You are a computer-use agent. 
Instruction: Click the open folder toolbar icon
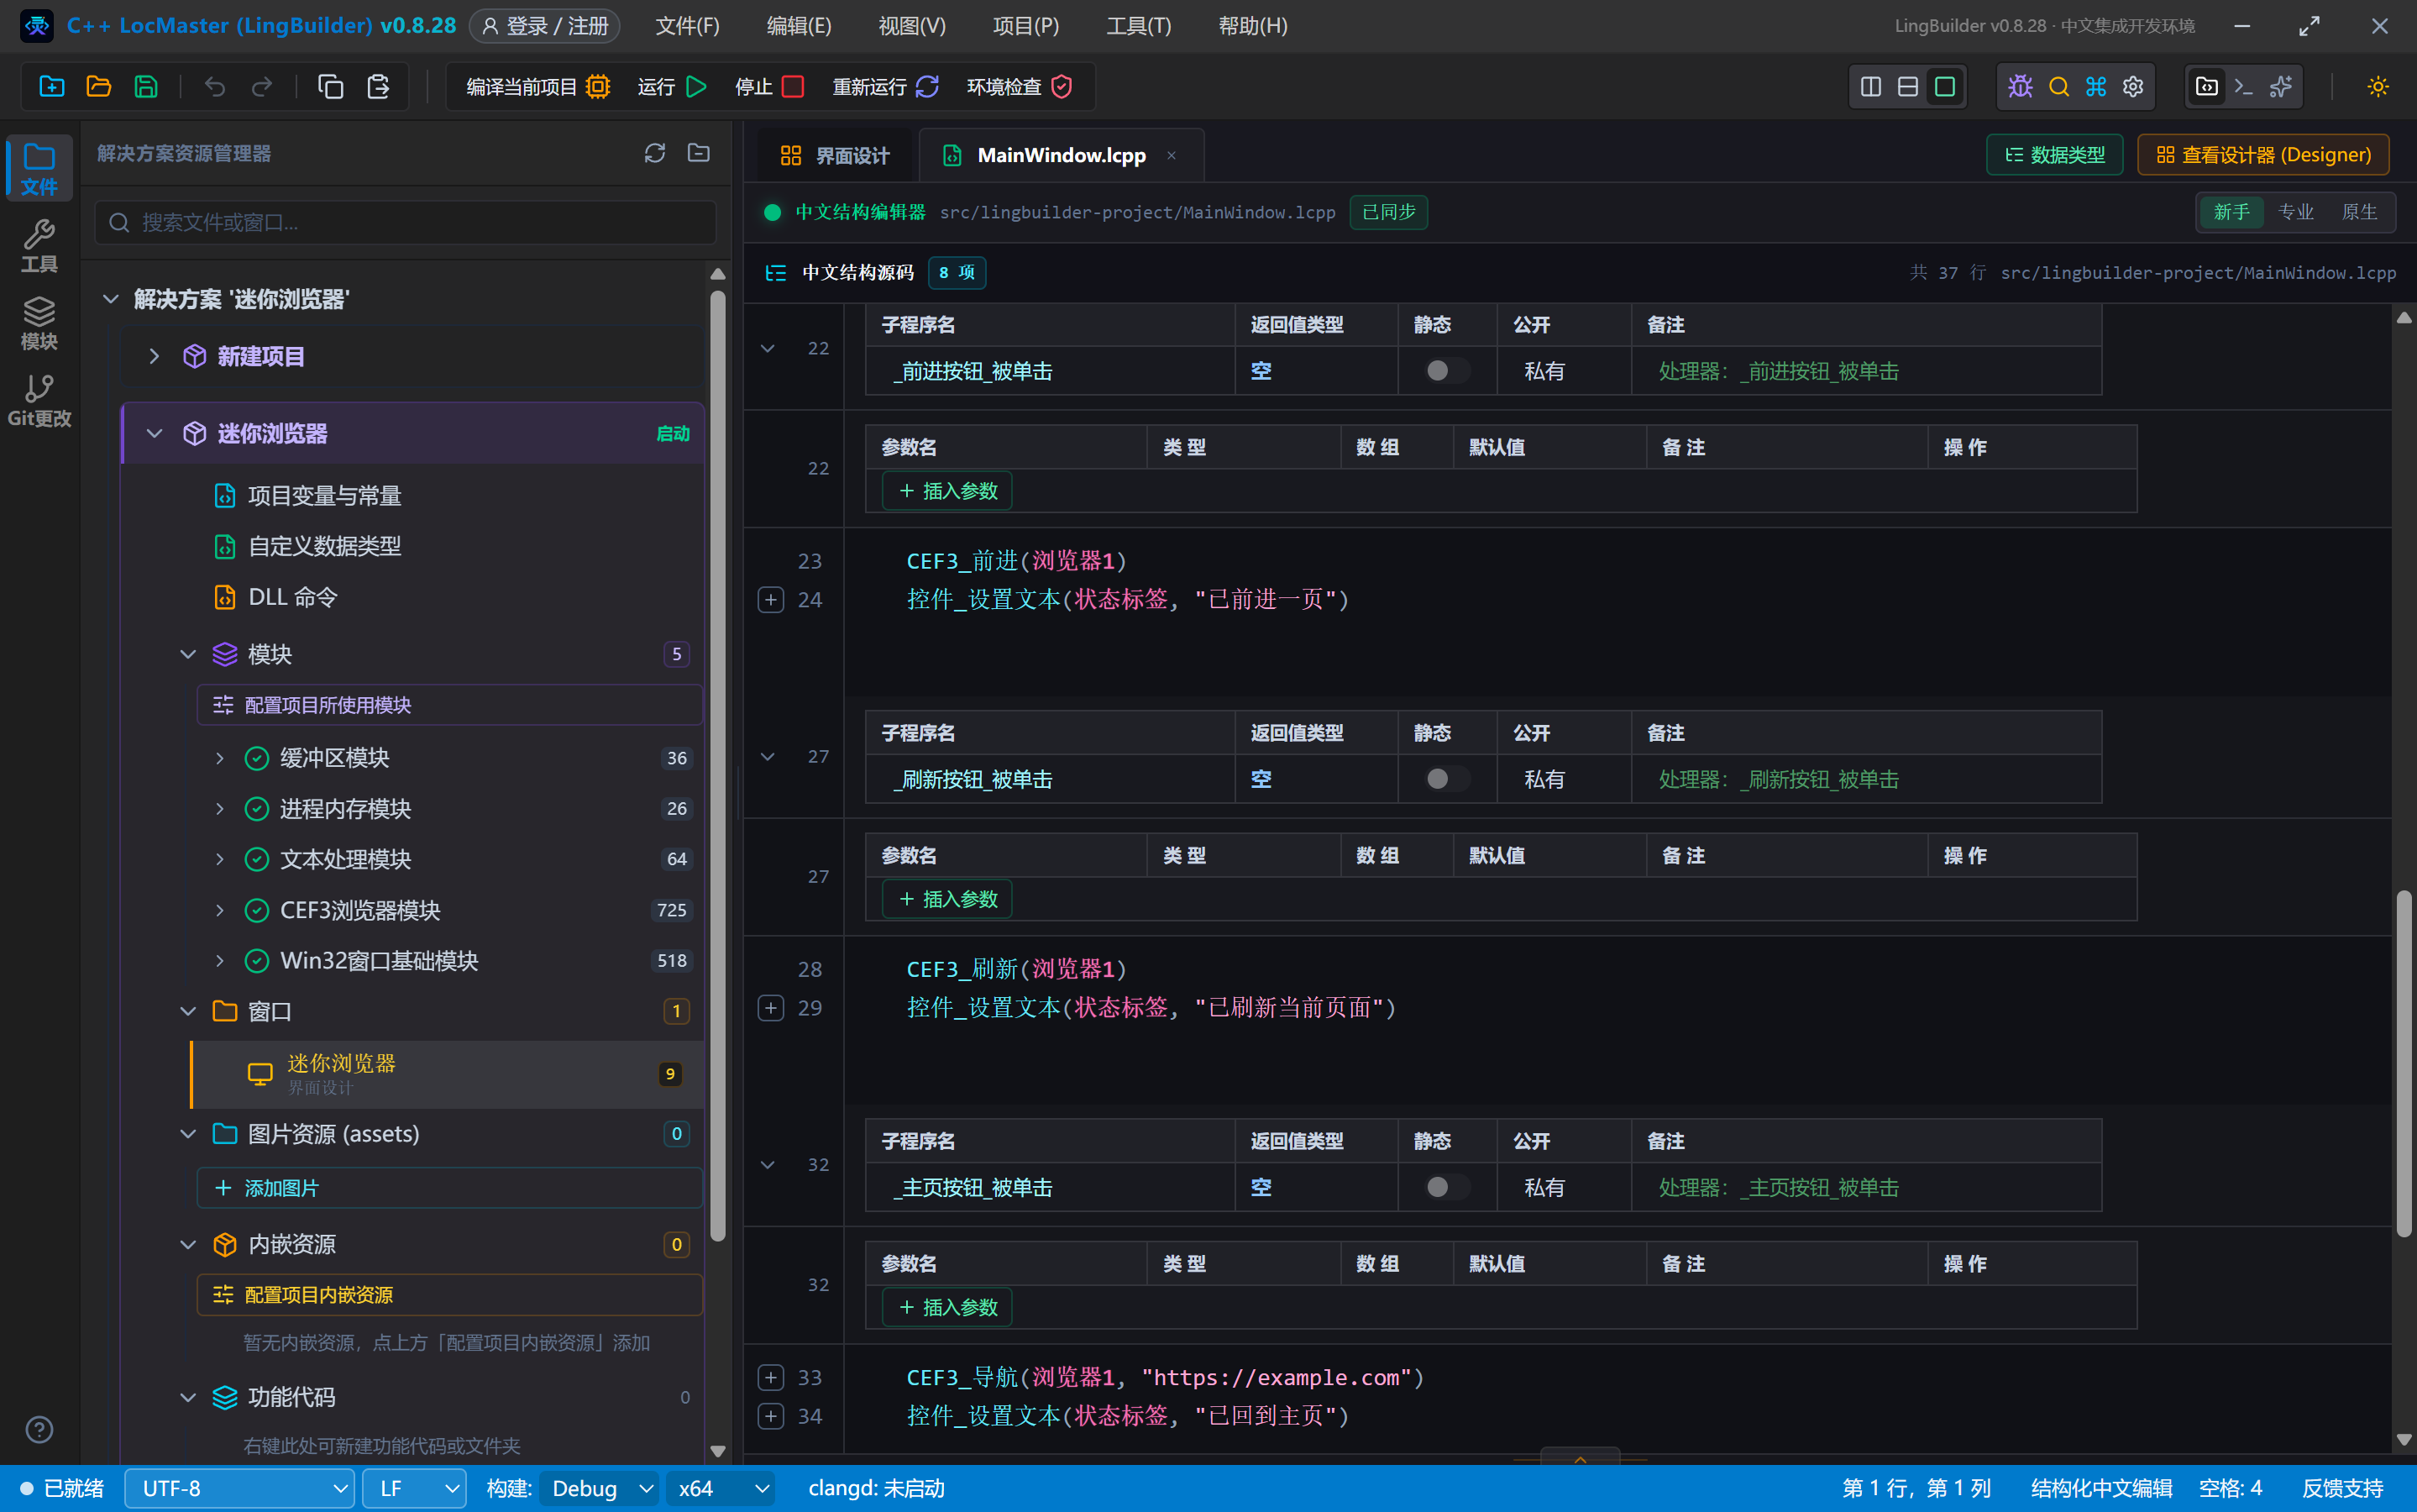click(x=99, y=87)
